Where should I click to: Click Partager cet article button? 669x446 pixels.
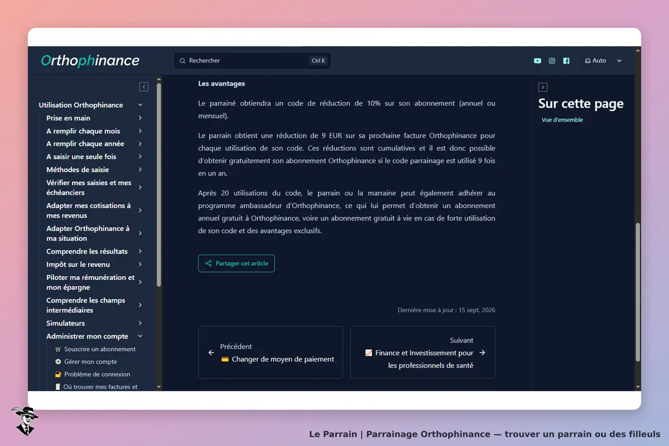(x=236, y=264)
